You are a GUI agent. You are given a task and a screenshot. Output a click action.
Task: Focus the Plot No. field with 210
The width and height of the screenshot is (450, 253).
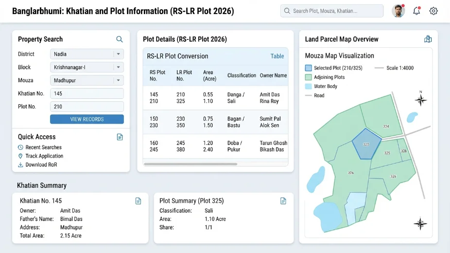pos(87,107)
